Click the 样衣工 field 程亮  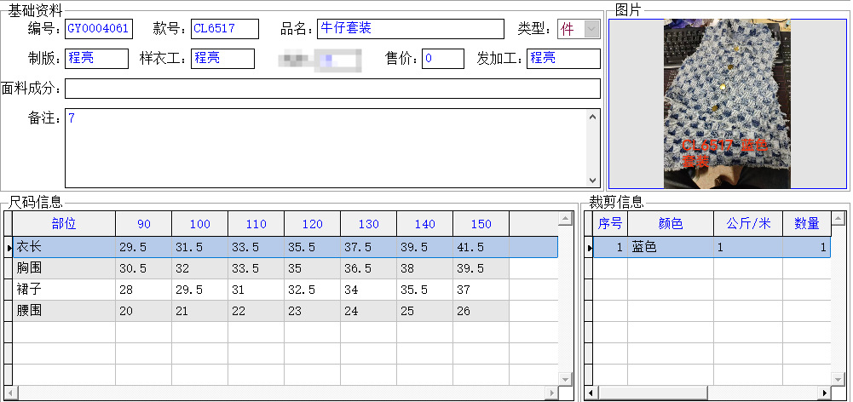[222, 59]
